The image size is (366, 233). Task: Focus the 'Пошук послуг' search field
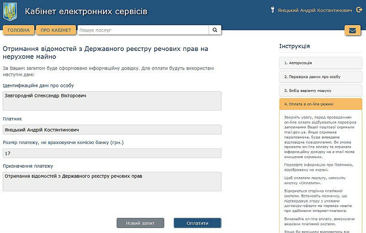143,30
